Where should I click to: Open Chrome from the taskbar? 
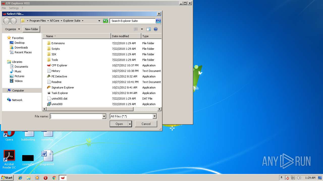point(54,178)
